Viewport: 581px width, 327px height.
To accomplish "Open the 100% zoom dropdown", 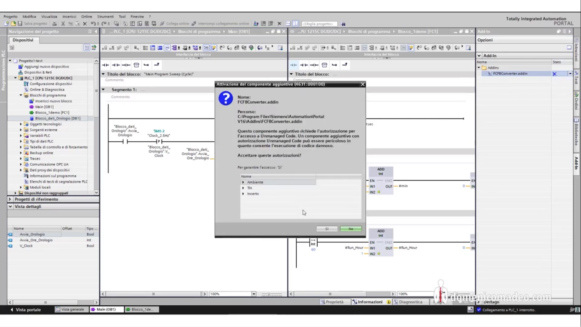I will coord(254,294).
